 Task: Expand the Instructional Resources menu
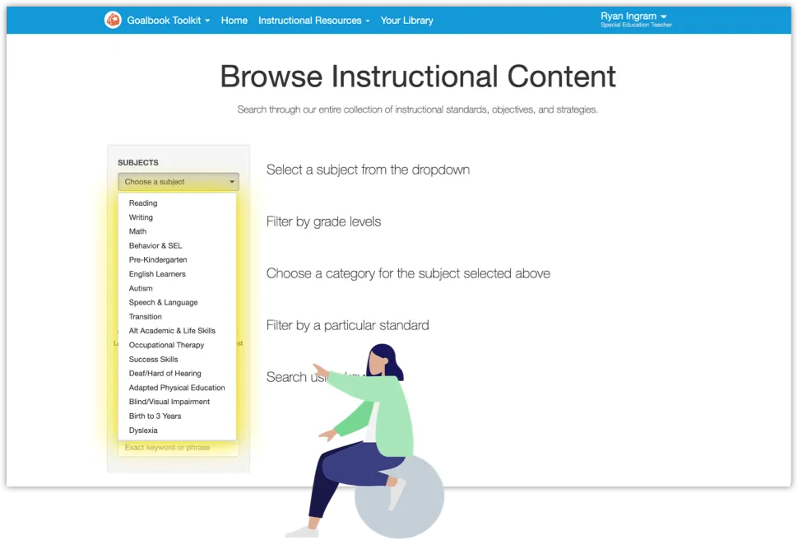click(x=313, y=21)
